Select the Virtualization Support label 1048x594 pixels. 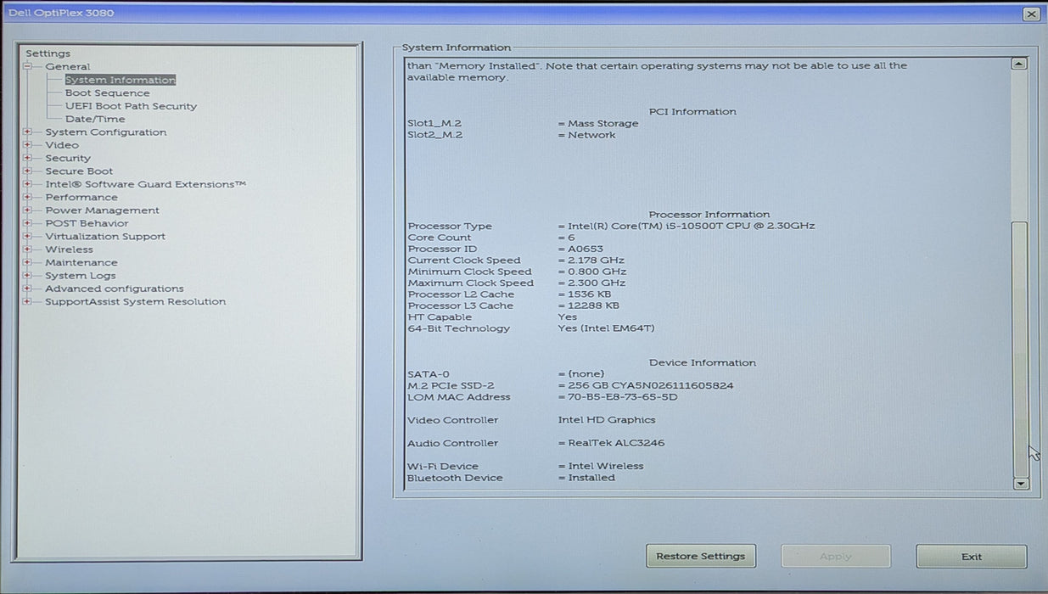(x=105, y=236)
